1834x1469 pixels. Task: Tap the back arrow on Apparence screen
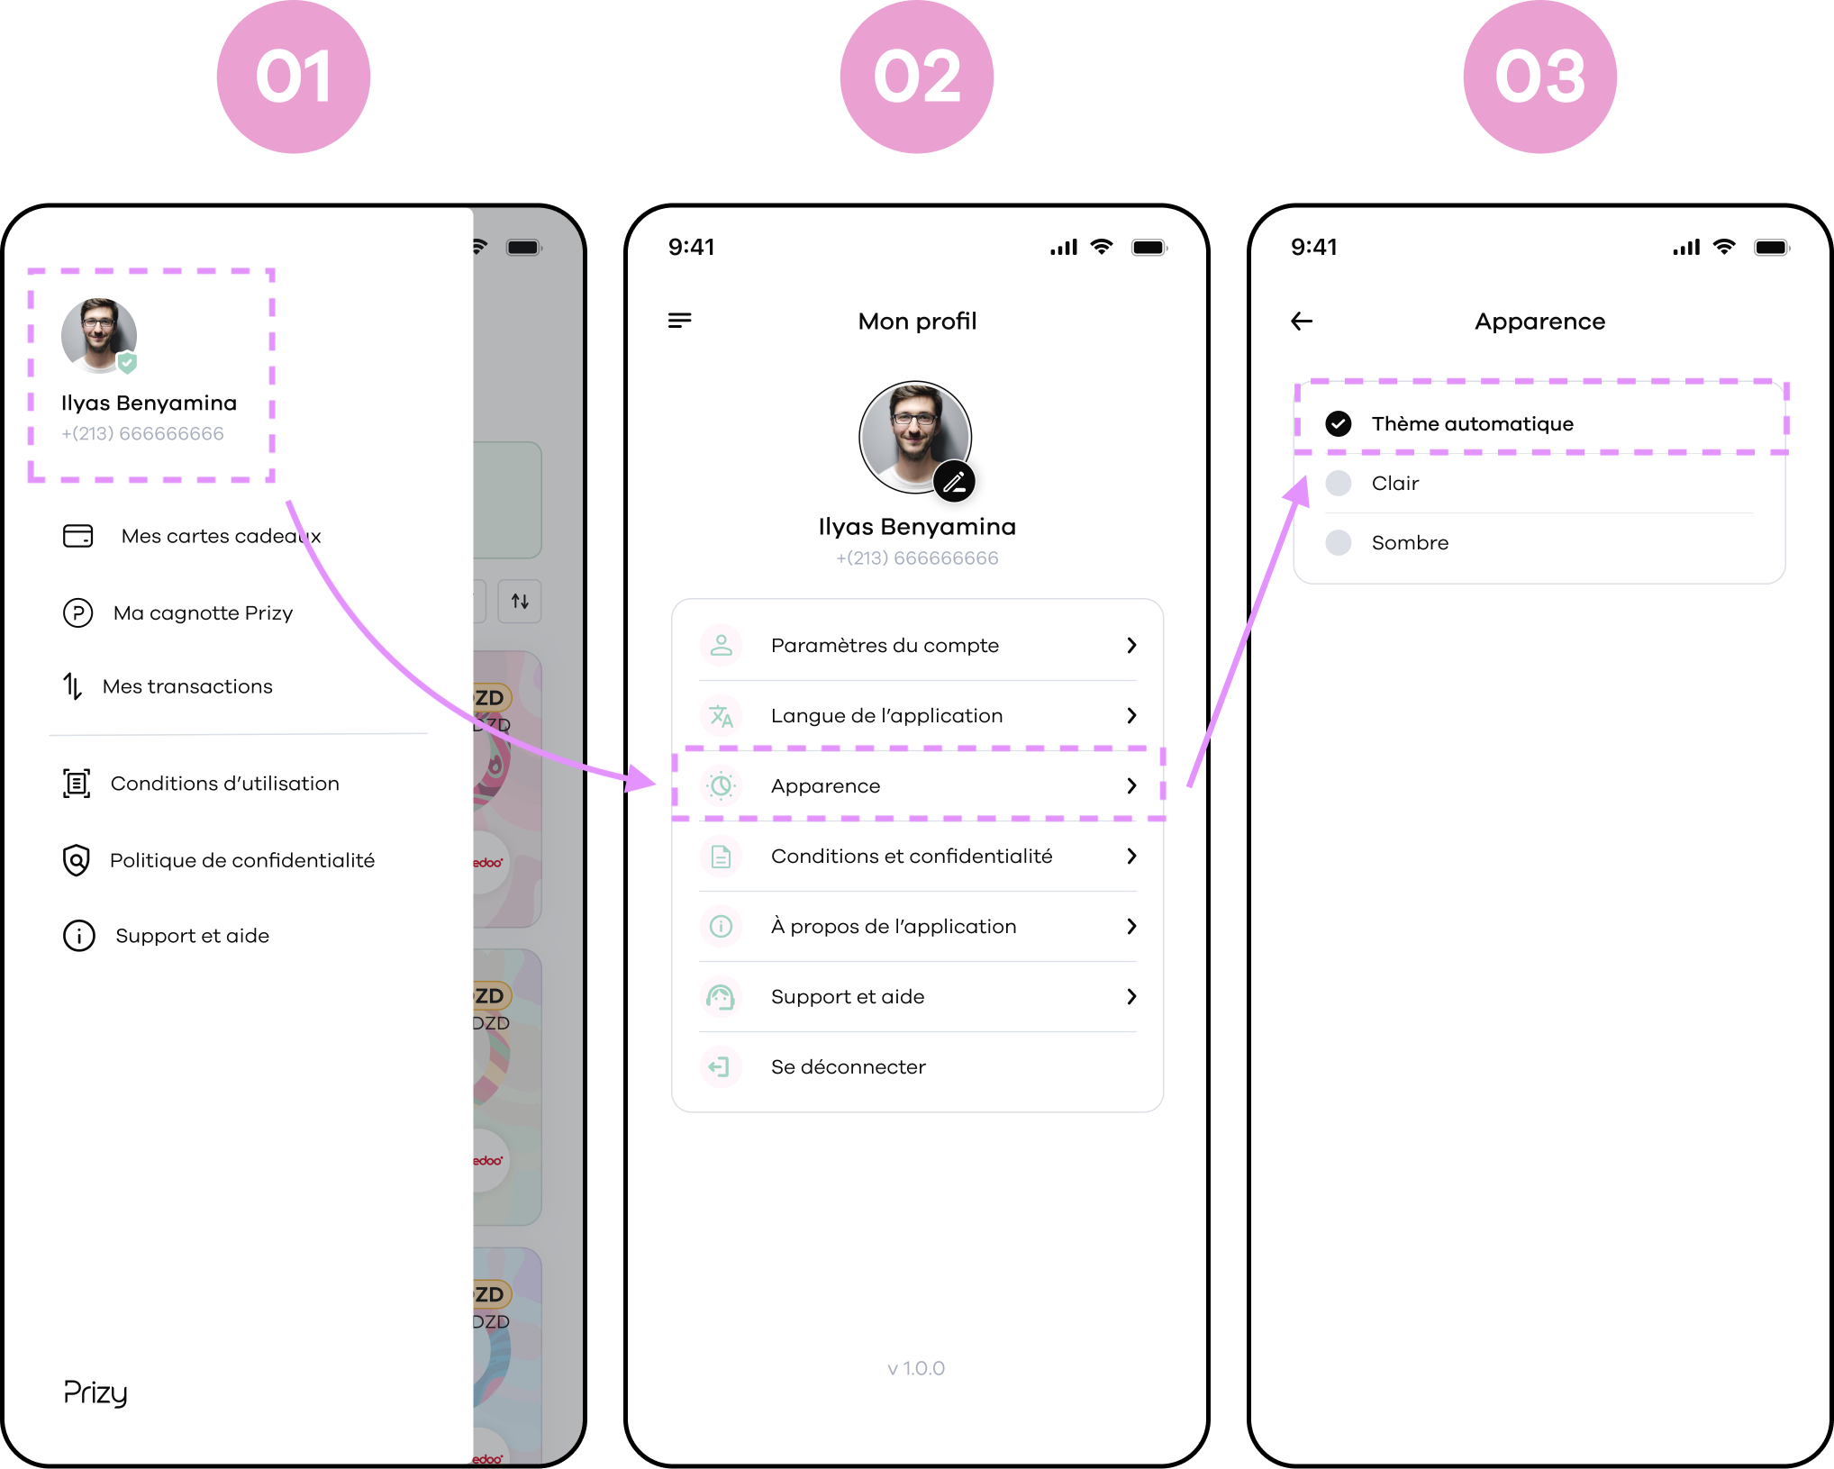click(x=1300, y=321)
